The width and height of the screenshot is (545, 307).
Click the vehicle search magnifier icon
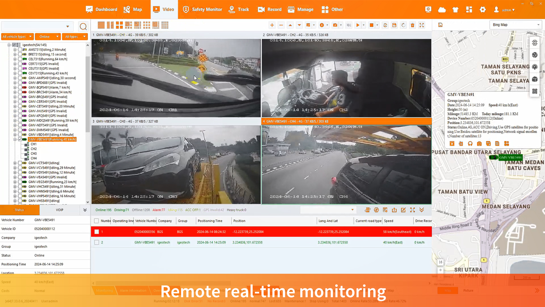coord(83,26)
